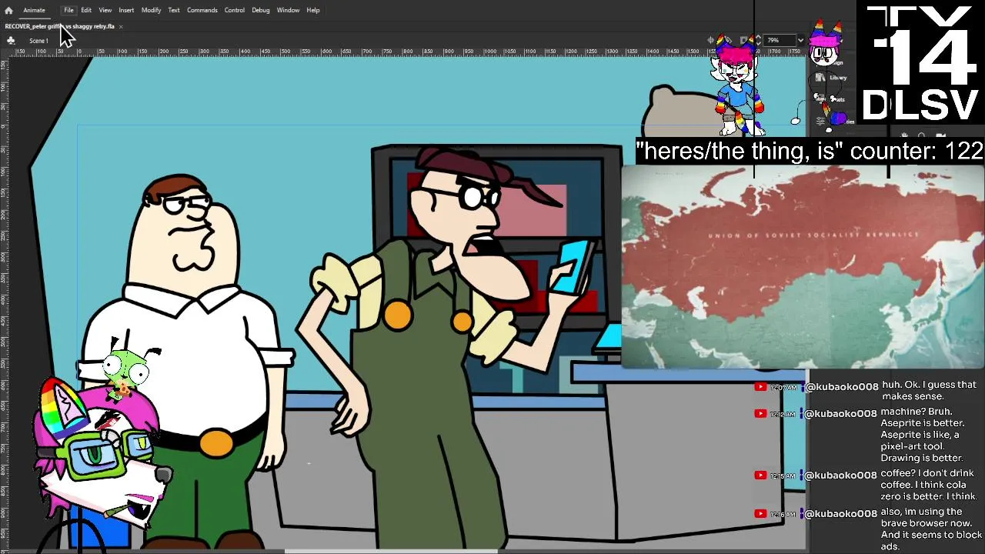Open the Edit menu
This screenshot has height=554, width=985.
pyautogui.click(x=86, y=10)
